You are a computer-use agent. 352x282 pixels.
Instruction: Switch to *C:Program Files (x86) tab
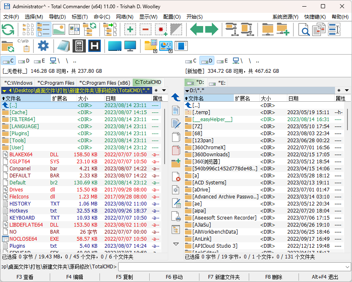(104, 83)
